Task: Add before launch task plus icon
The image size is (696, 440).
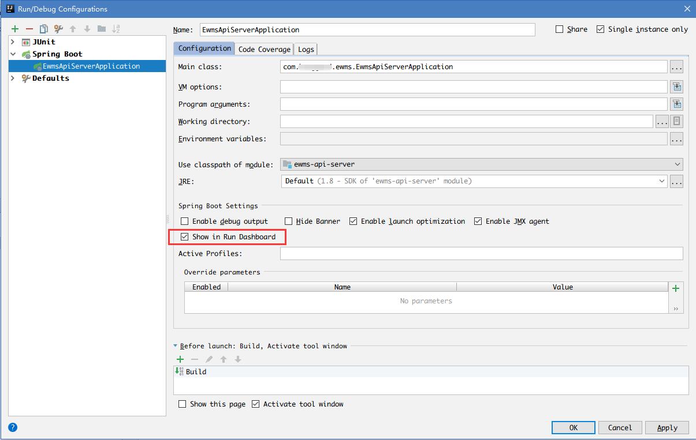Action: coord(180,359)
